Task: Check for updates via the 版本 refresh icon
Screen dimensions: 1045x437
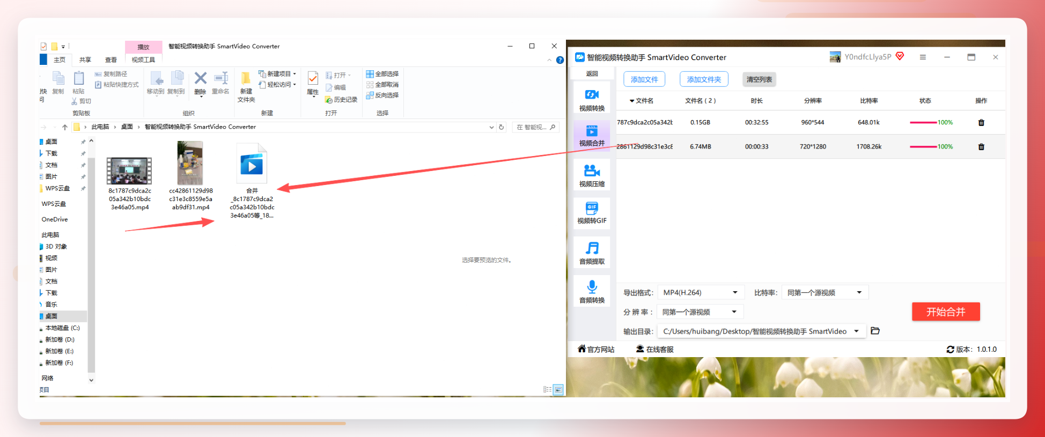Action: tap(950, 350)
